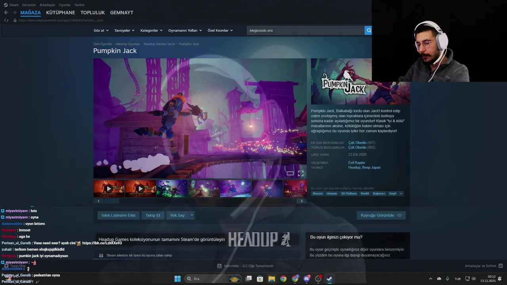Viewport: 507px width, 285px height.
Task: Show hidden system tray icons chevron
Action: (x=431, y=279)
